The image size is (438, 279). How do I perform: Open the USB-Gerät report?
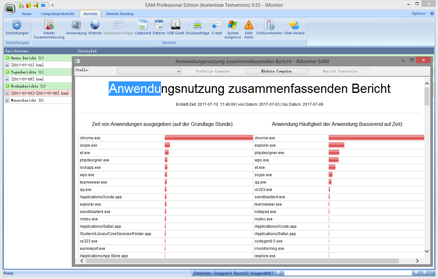coord(175,26)
